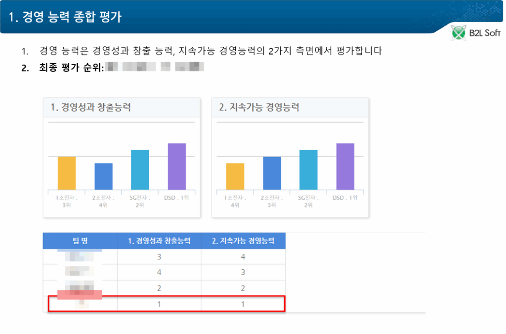Click the slide title '1. 경영 능력 종합 평가'

[65, 16]
